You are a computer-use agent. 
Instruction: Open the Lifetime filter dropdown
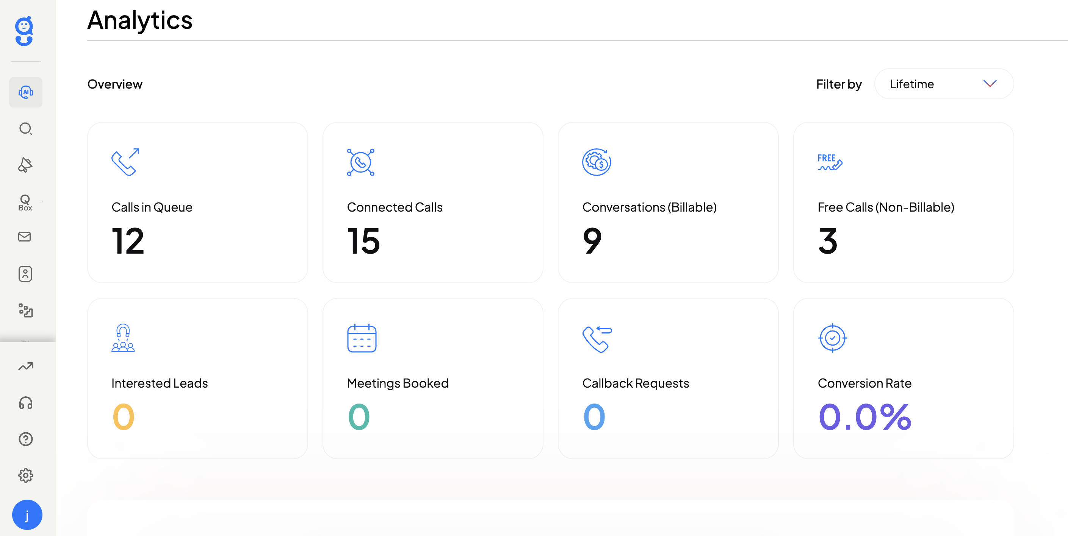point(943,84)
